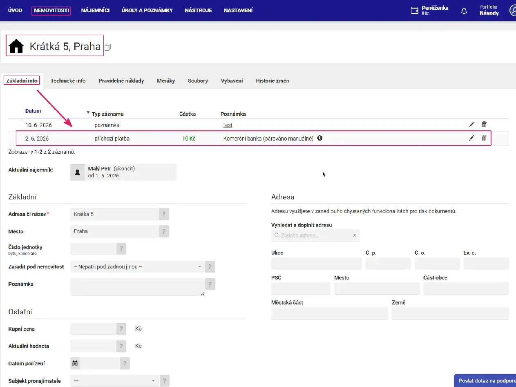
Task: Click the Země input field
Action: tap(450, 313)
